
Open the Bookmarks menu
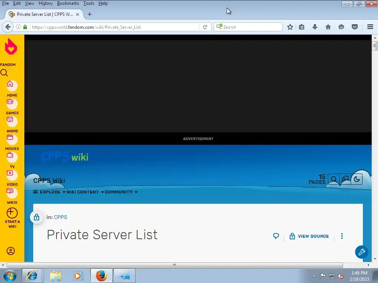pos(68,3)
